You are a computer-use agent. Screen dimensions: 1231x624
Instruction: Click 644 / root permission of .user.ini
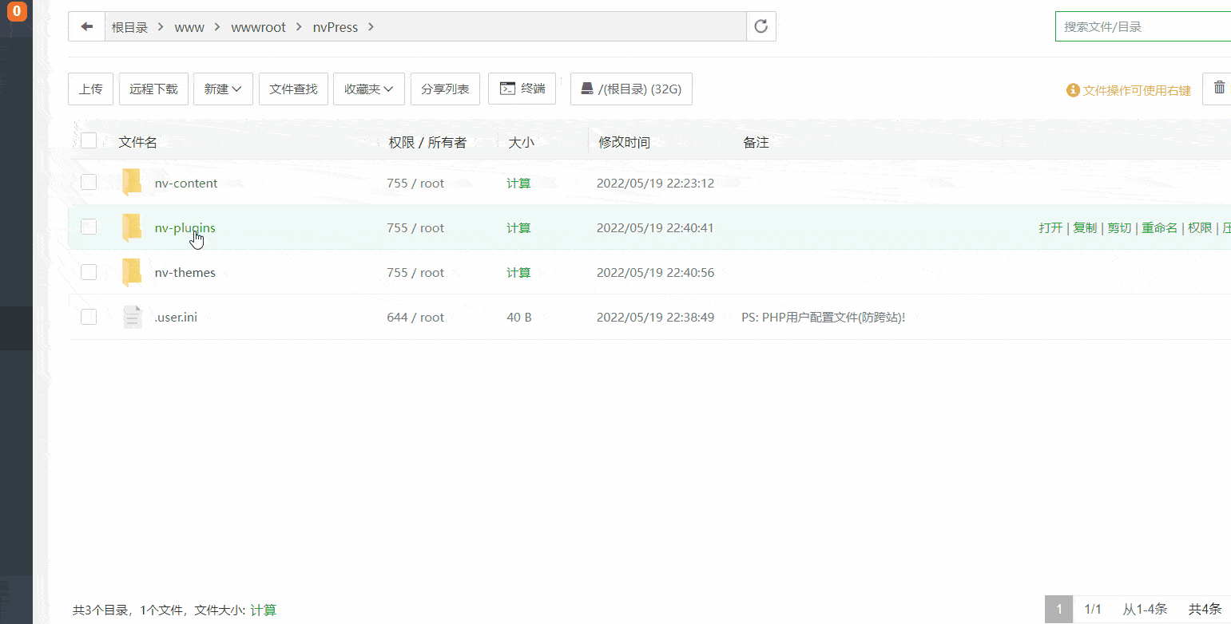415,317
